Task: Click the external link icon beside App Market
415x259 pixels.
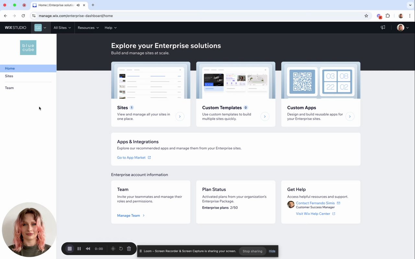Action: [x=149, y=158]
